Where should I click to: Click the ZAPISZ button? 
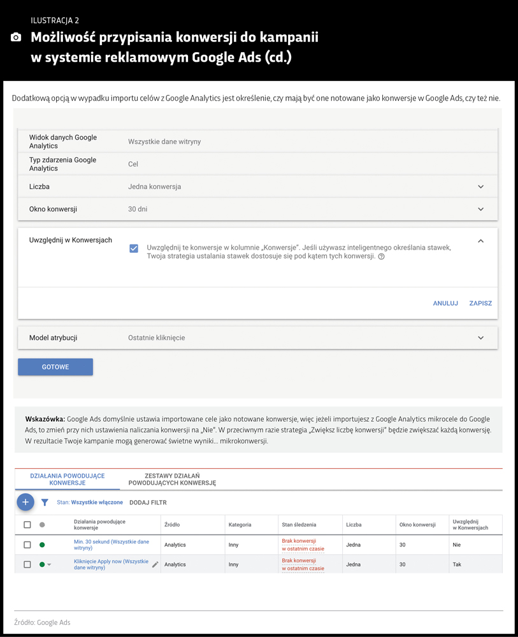point(480,303)
